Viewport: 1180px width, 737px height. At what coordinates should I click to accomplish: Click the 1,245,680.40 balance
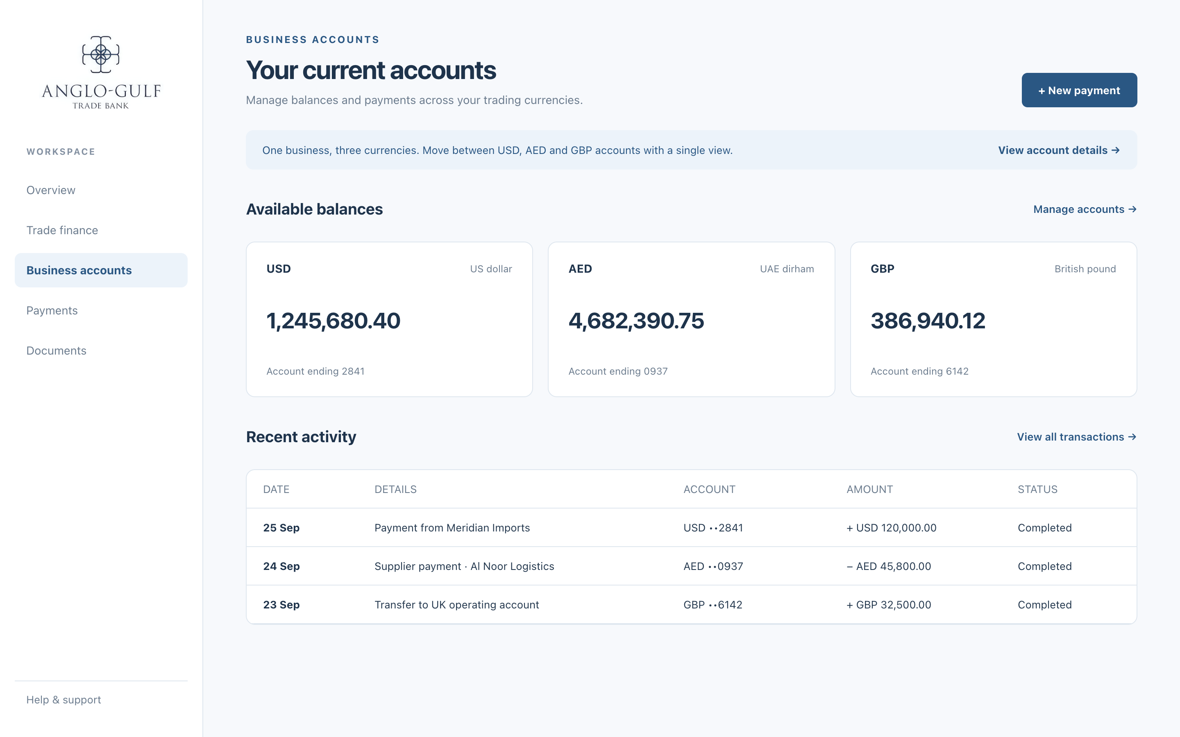pos(334,321)
